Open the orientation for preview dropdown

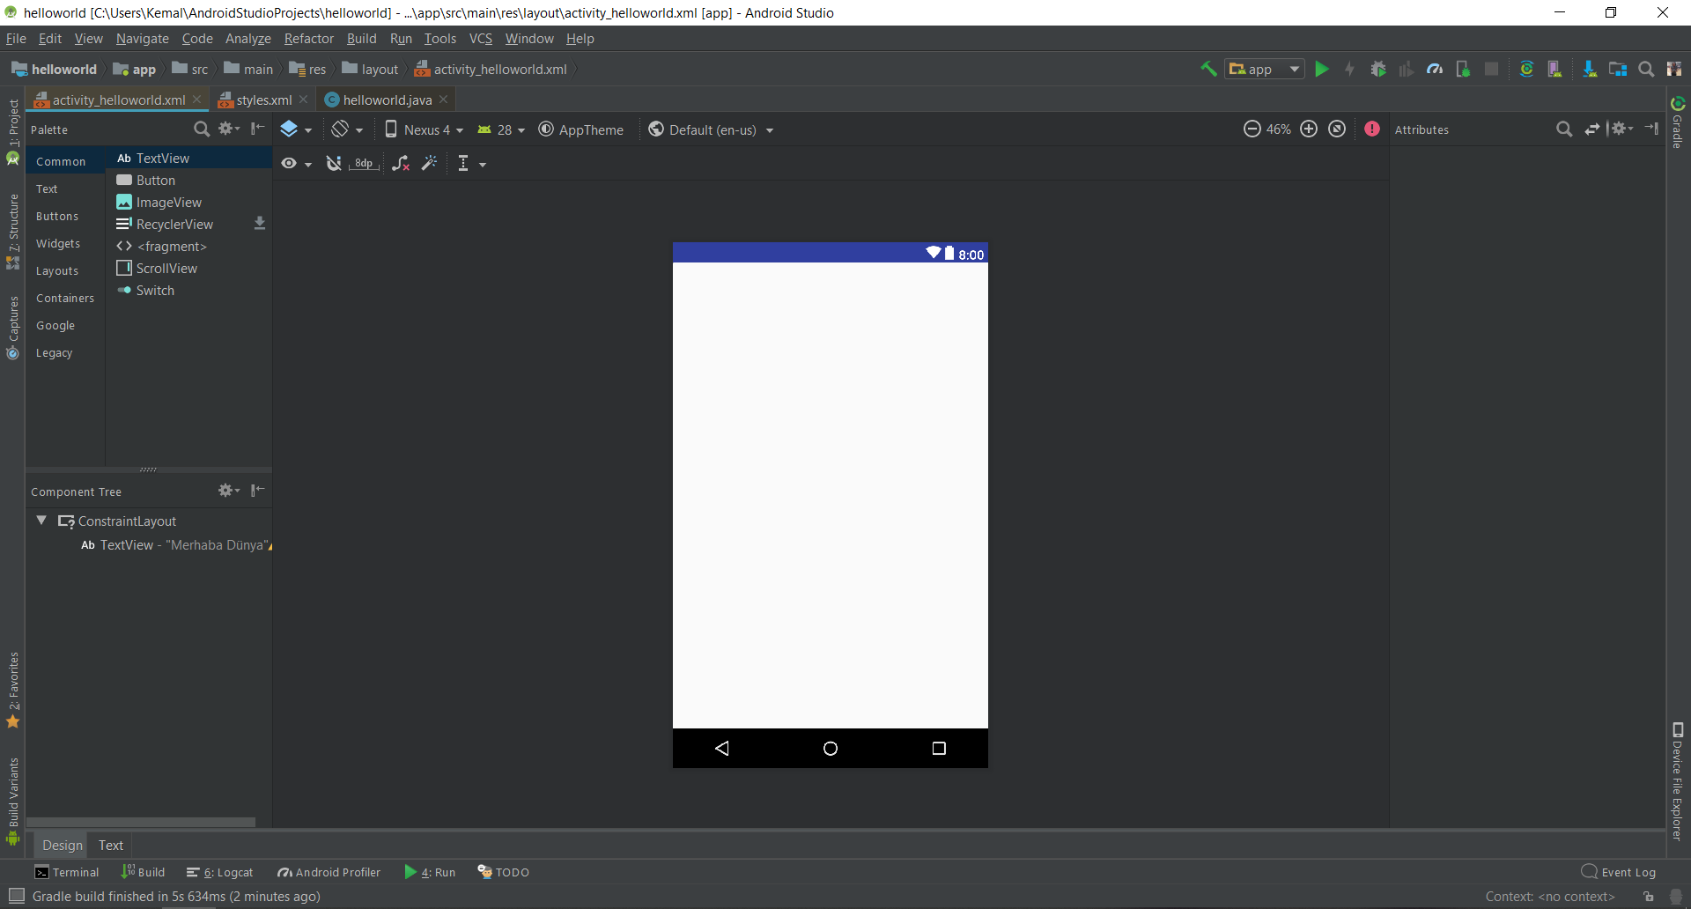347,129
